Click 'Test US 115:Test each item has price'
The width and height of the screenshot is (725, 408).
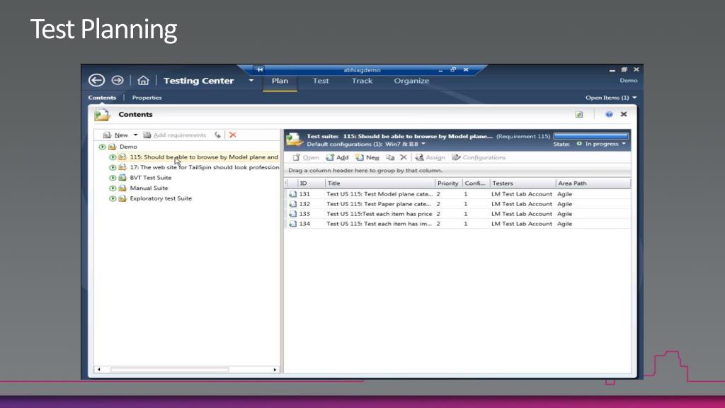(x=379, y=214)
